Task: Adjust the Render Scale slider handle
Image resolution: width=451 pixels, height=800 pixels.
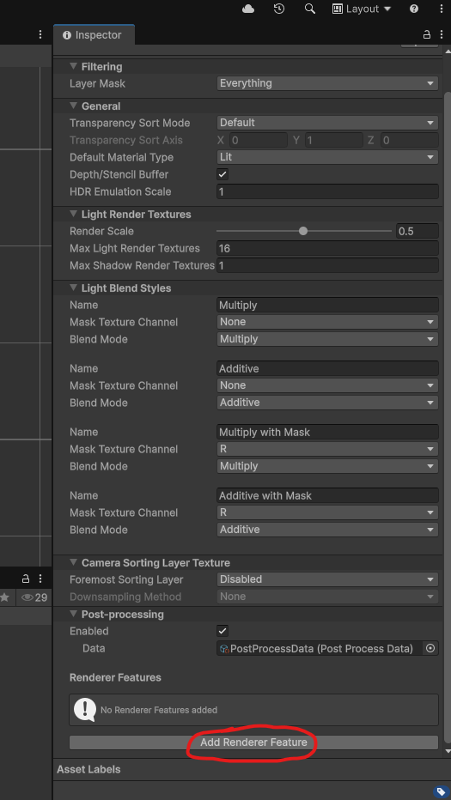Action: 303,231
